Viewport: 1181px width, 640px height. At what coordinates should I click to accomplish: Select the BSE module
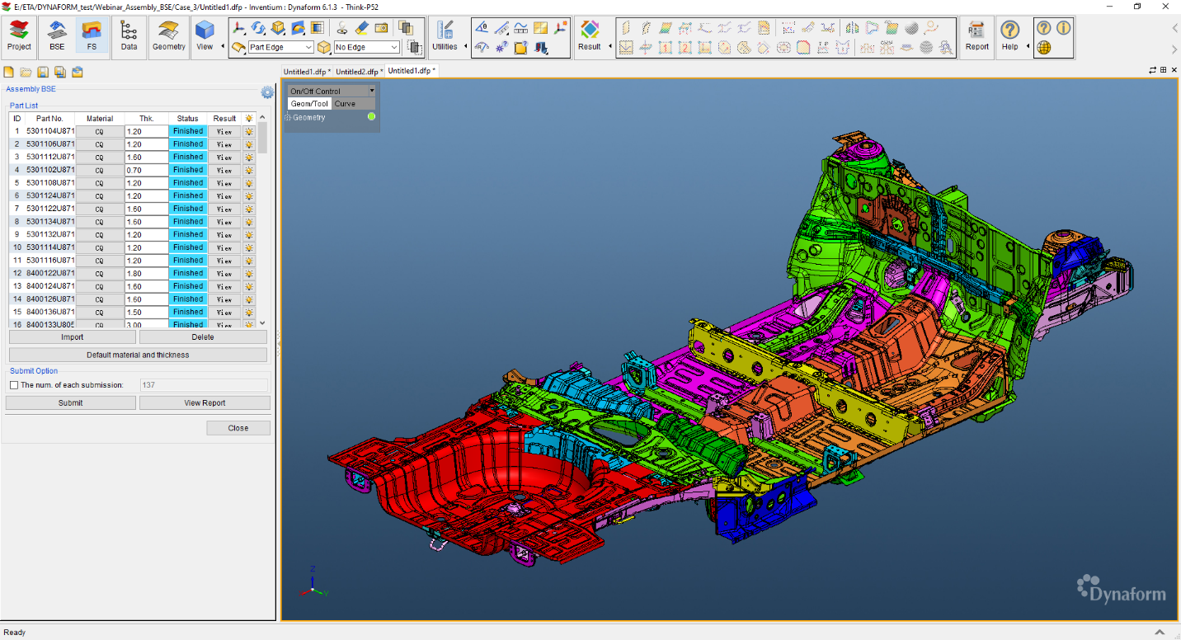tap(56, 36)
